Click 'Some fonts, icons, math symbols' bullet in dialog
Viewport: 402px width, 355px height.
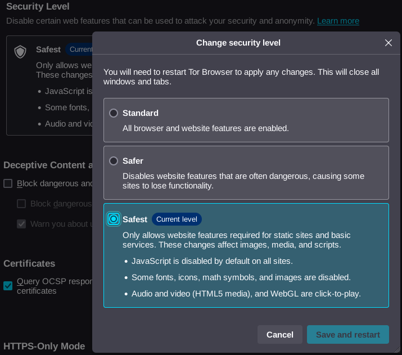click(x=241, y=277)
